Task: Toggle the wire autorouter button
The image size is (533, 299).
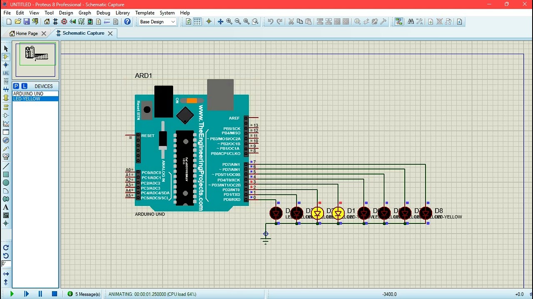Action: (399, 22)
